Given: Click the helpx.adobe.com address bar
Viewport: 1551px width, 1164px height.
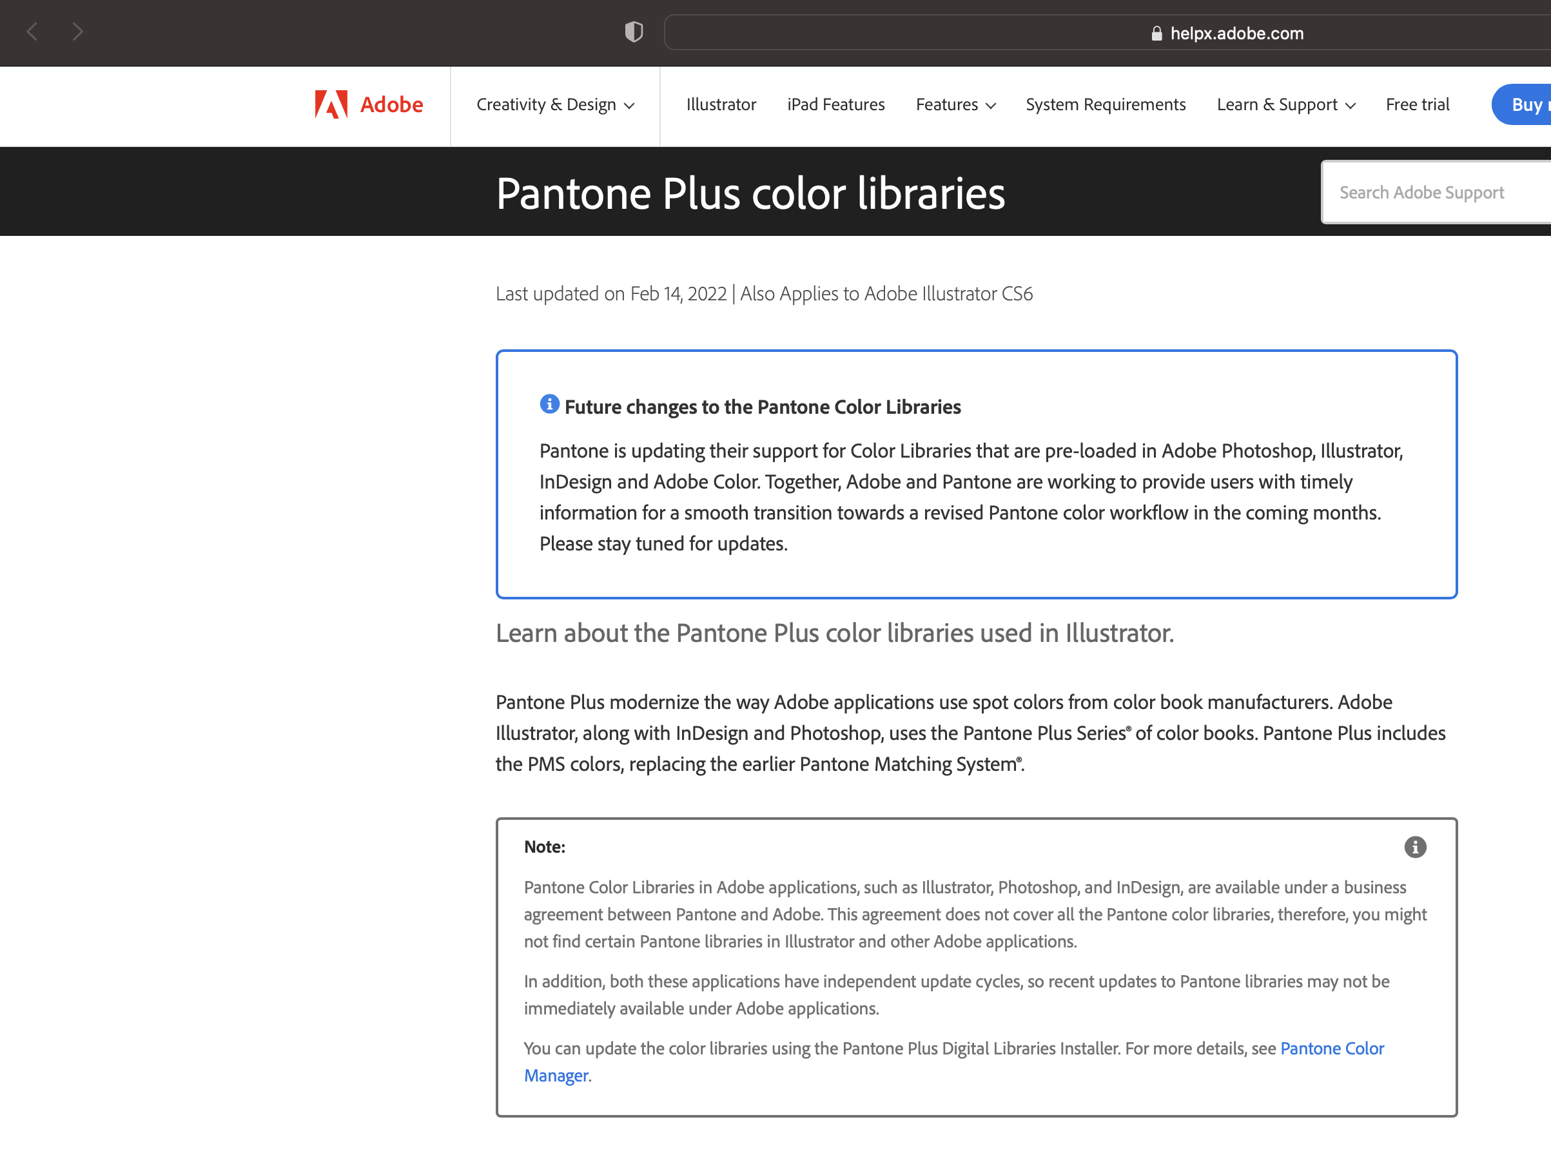Looking at the screenshot, I should pos(1108,32).
